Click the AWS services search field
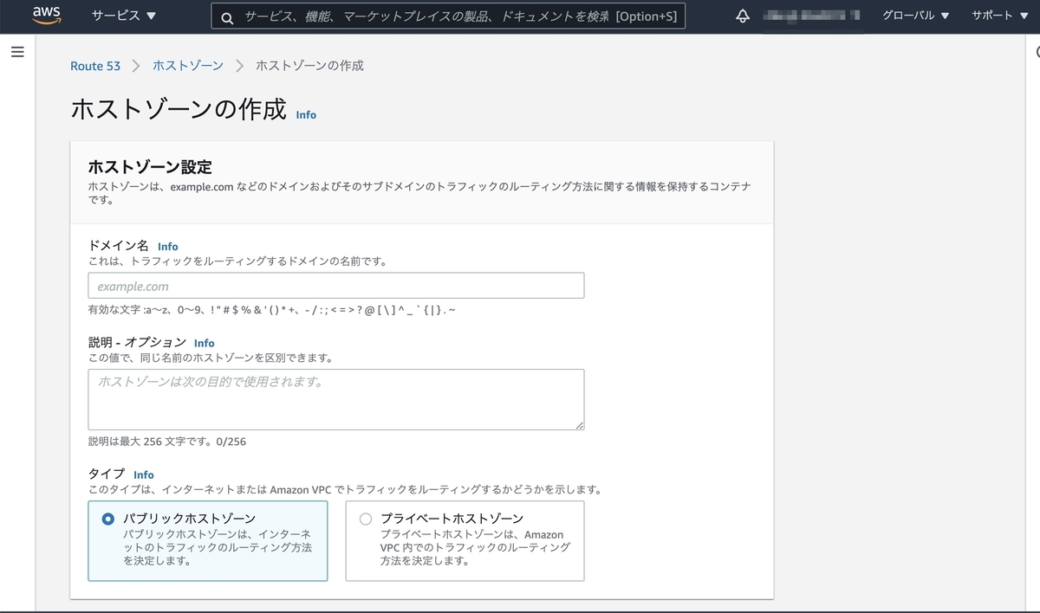The image size is (1040, 613). pos(448,16)
